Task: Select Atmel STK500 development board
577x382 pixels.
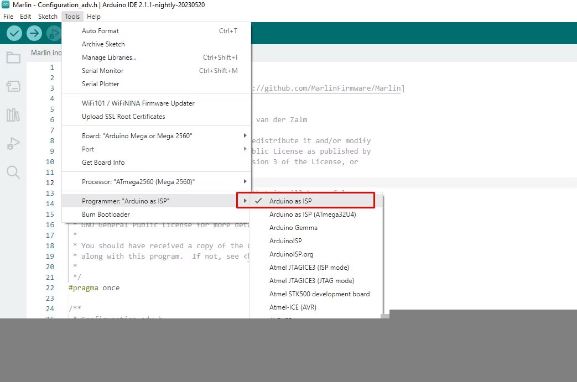Action: coord(316,294)
